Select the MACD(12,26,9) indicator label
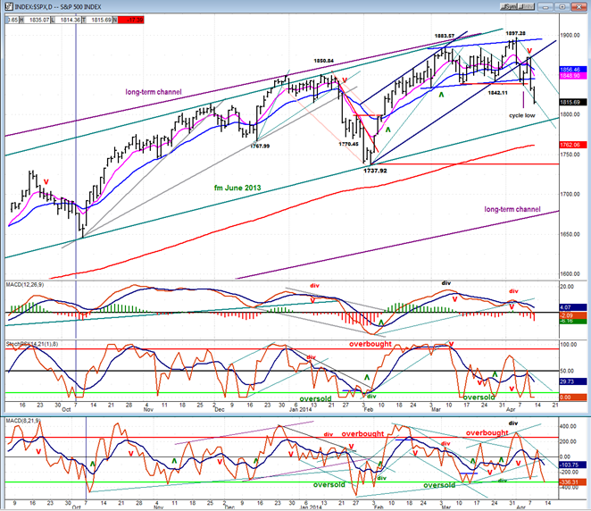The image size is (591, 511). (x=25, y=285)
